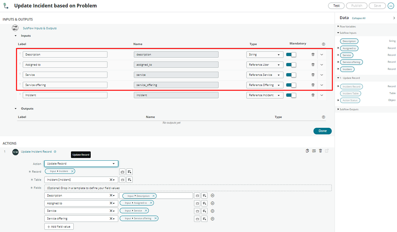This screenshot has width=397, height=232.
Task: Collapse the Inputs section
Action: click(16, 36)
